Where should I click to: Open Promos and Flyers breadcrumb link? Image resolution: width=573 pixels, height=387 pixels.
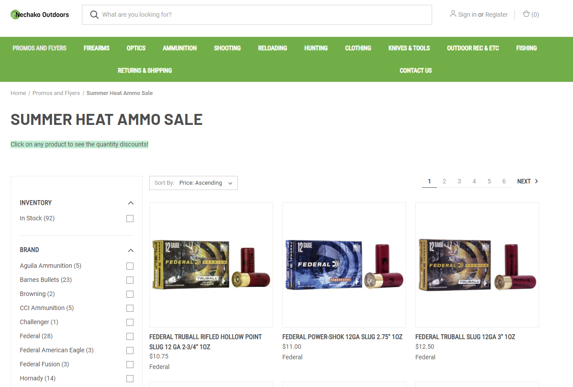(x=56, y=93)
